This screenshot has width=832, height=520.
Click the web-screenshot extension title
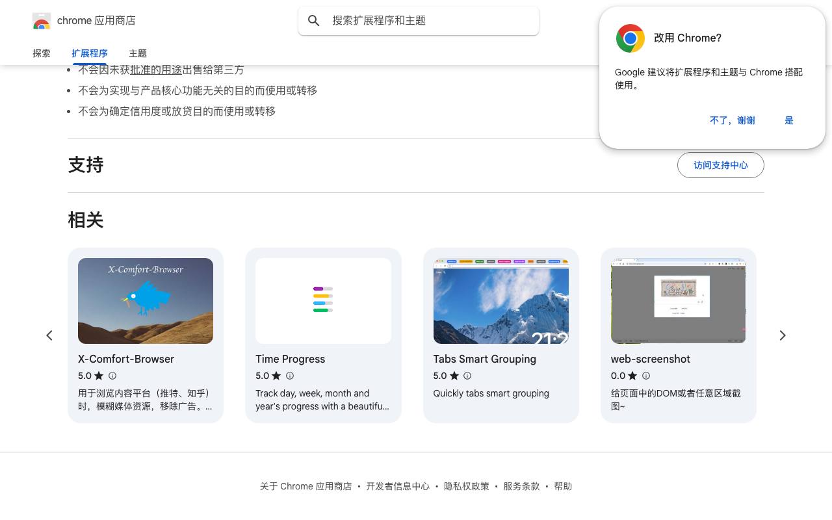651,359
